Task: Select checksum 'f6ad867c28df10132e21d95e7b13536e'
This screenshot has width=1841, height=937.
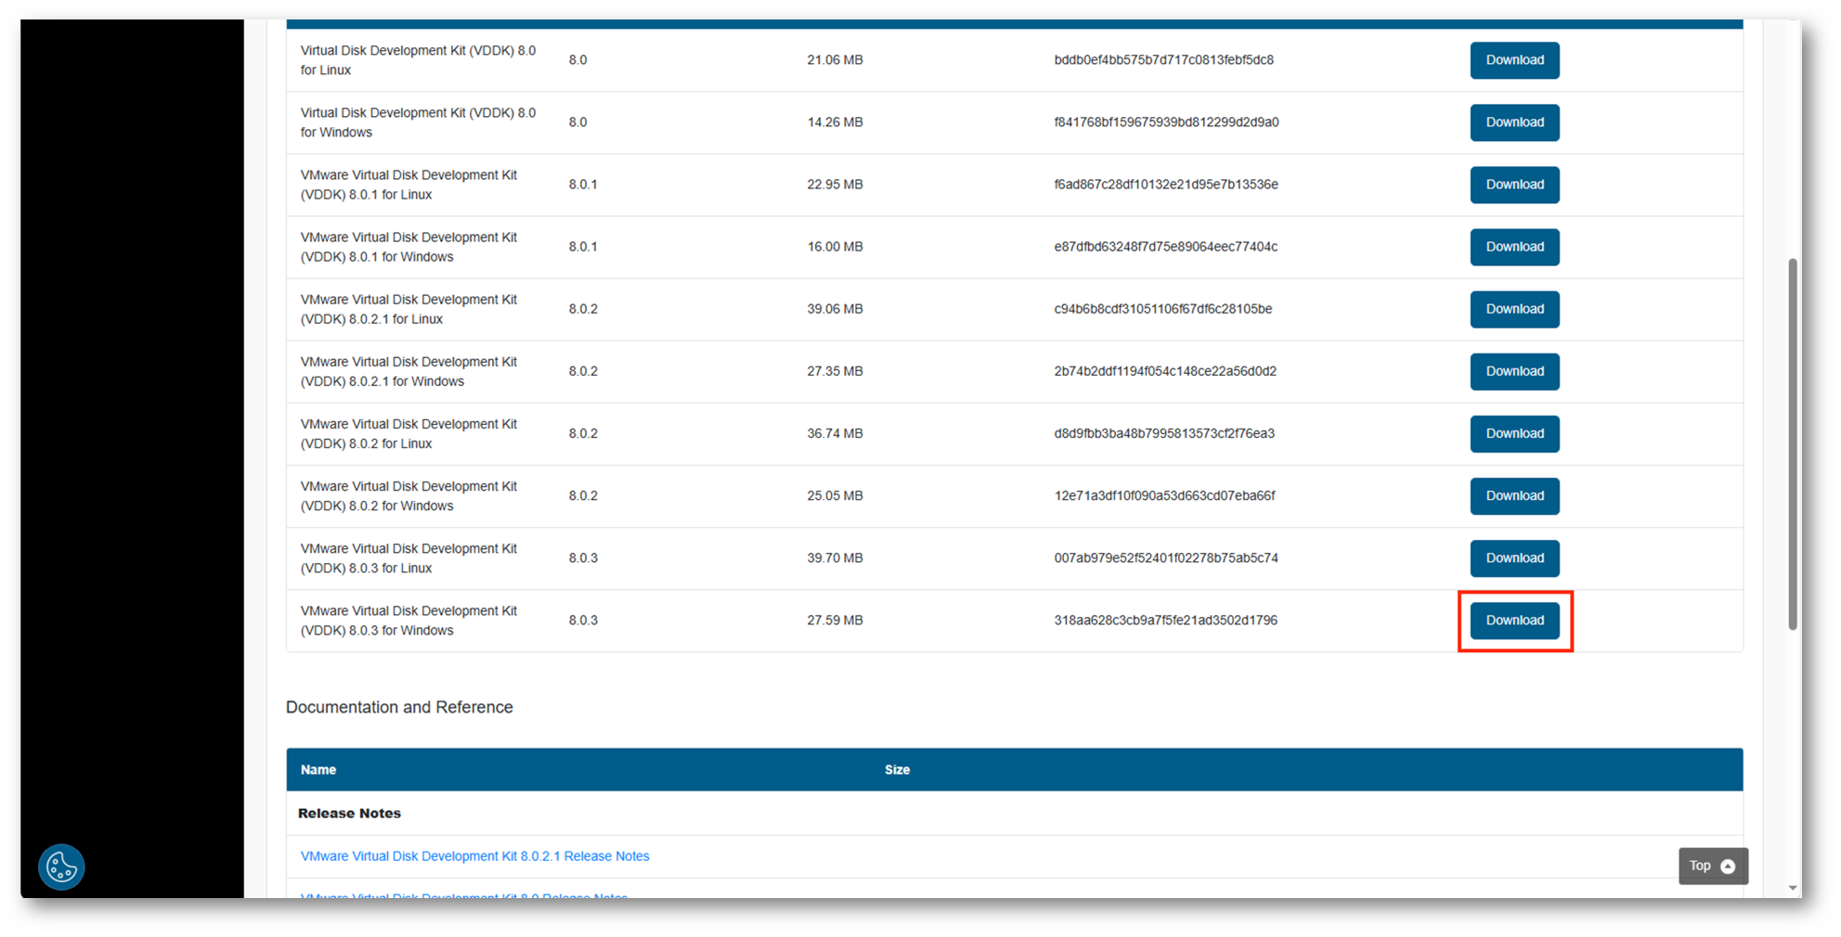Action: tap(1166, 185)
